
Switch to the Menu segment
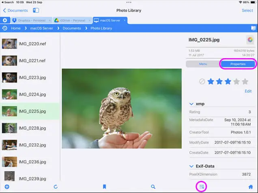[x=203, y=64]
